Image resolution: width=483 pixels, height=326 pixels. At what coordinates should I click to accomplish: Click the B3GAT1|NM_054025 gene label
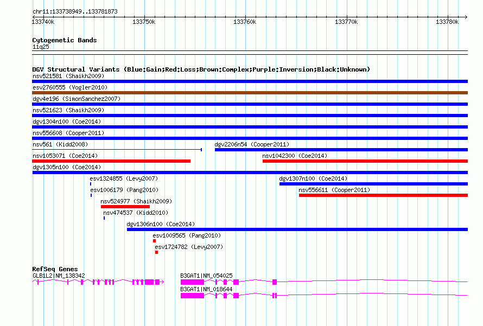(x=206, y=276)
